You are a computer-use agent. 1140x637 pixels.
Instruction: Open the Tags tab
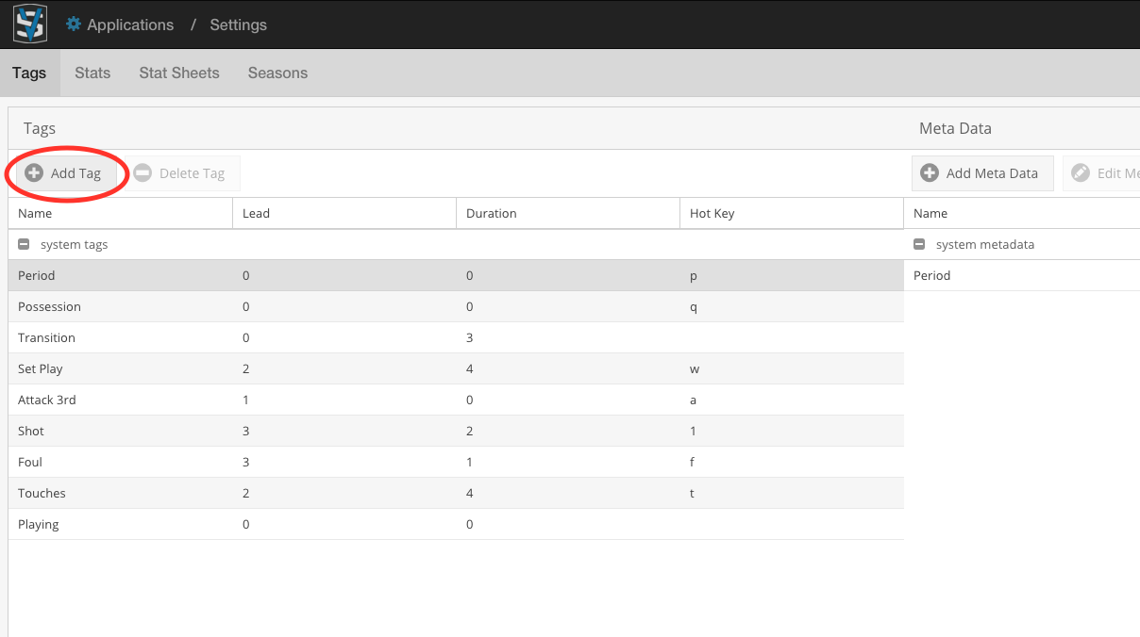tap(29, 73)
